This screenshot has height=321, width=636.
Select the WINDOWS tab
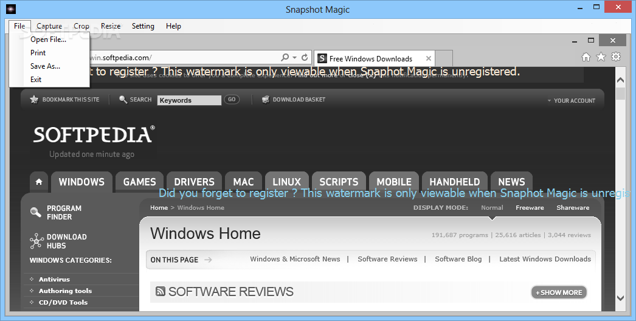click(81, 182)
